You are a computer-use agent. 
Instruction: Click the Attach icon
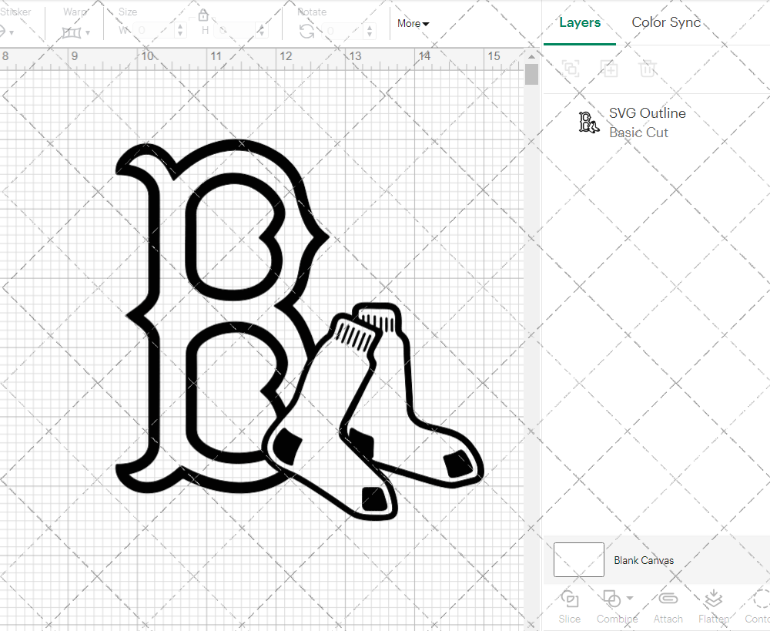pyautogui.click(x=667, y=607)
